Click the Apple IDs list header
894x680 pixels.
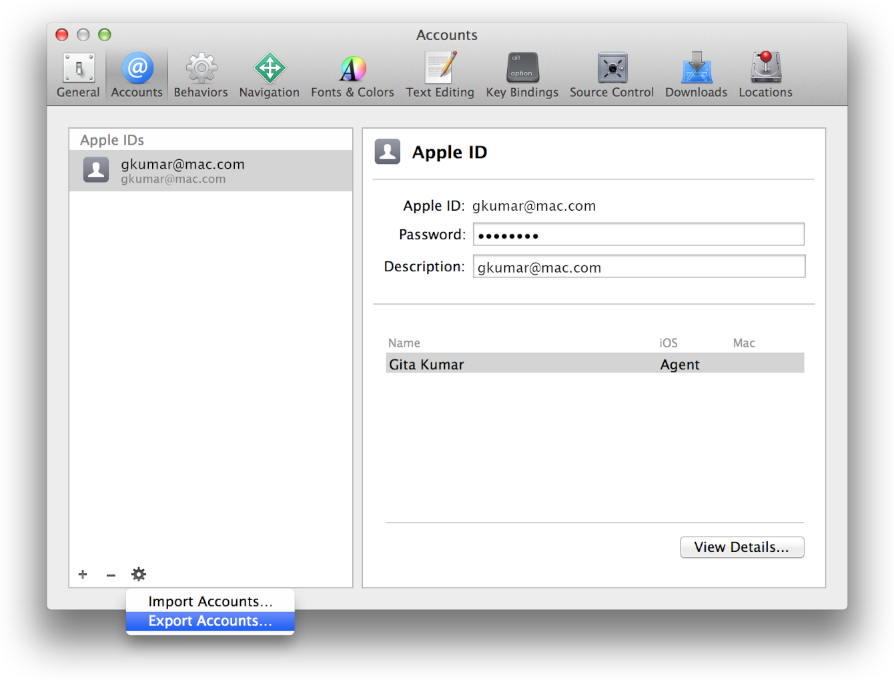click(x=112, y=140)
